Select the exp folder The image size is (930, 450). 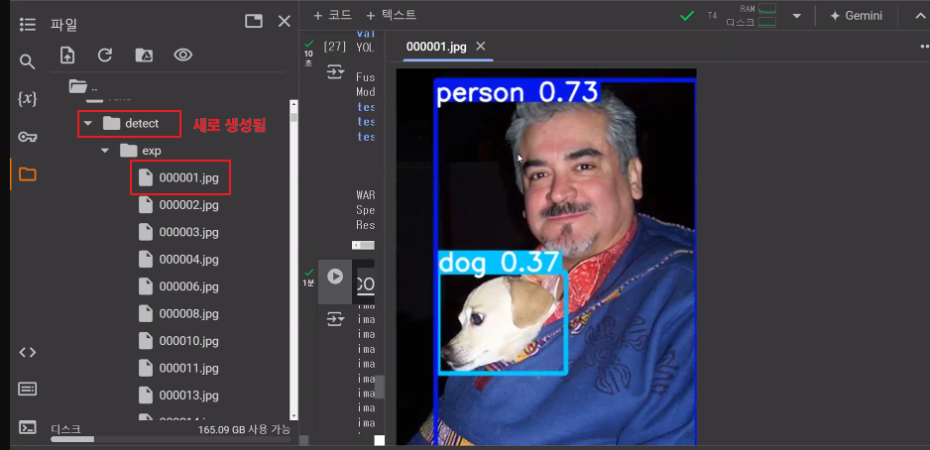(x=141, y=151)
